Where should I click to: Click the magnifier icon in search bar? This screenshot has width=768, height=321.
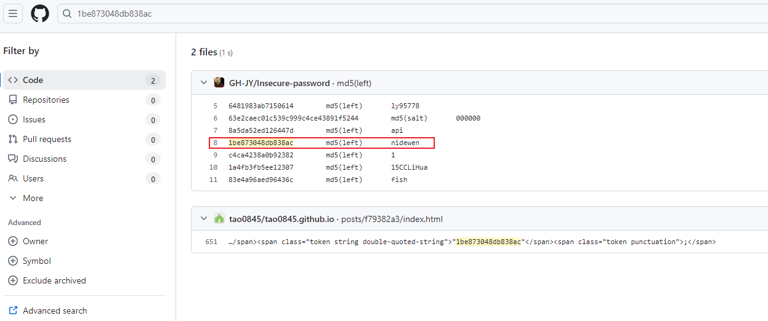[x=68, y=14]
